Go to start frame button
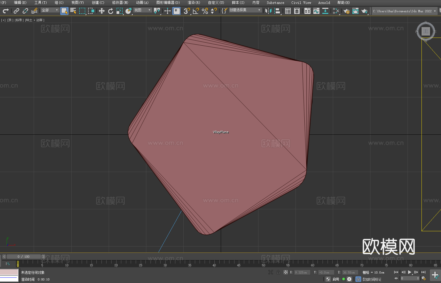 (x=396, y=272)
